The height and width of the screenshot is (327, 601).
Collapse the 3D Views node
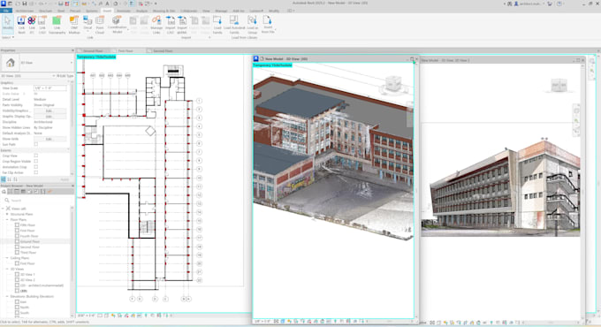click(7, 270)
